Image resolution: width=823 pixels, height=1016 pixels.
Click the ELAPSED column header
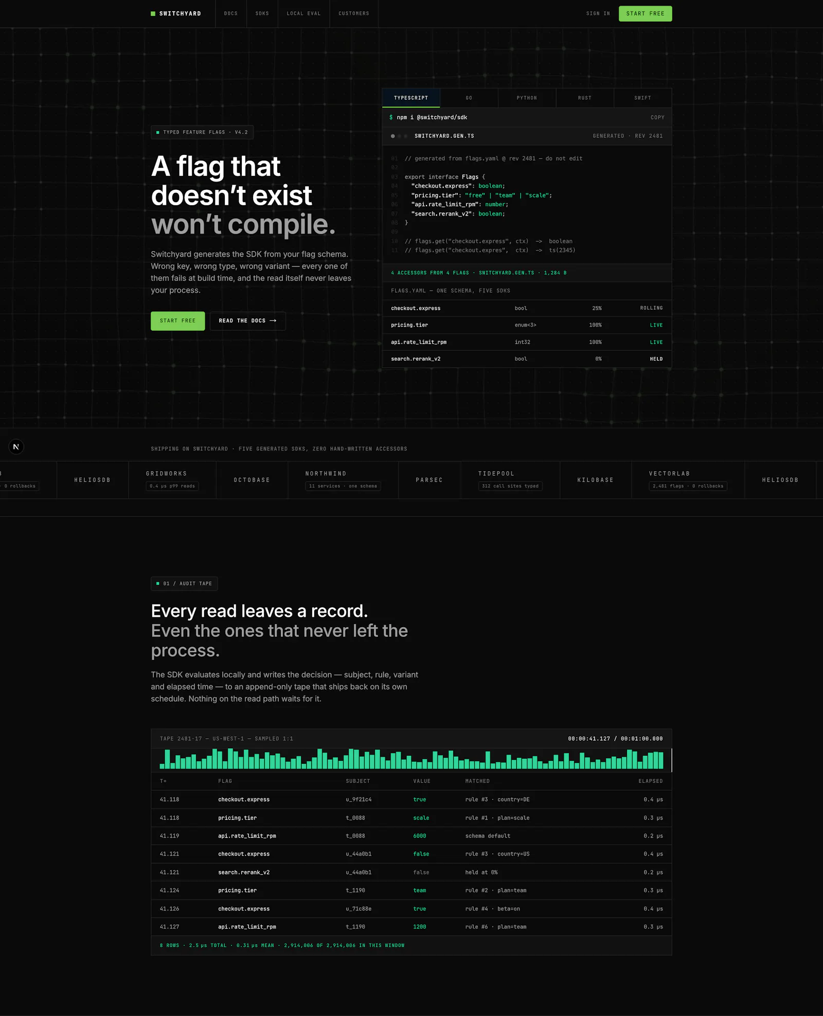pos(651,781)
